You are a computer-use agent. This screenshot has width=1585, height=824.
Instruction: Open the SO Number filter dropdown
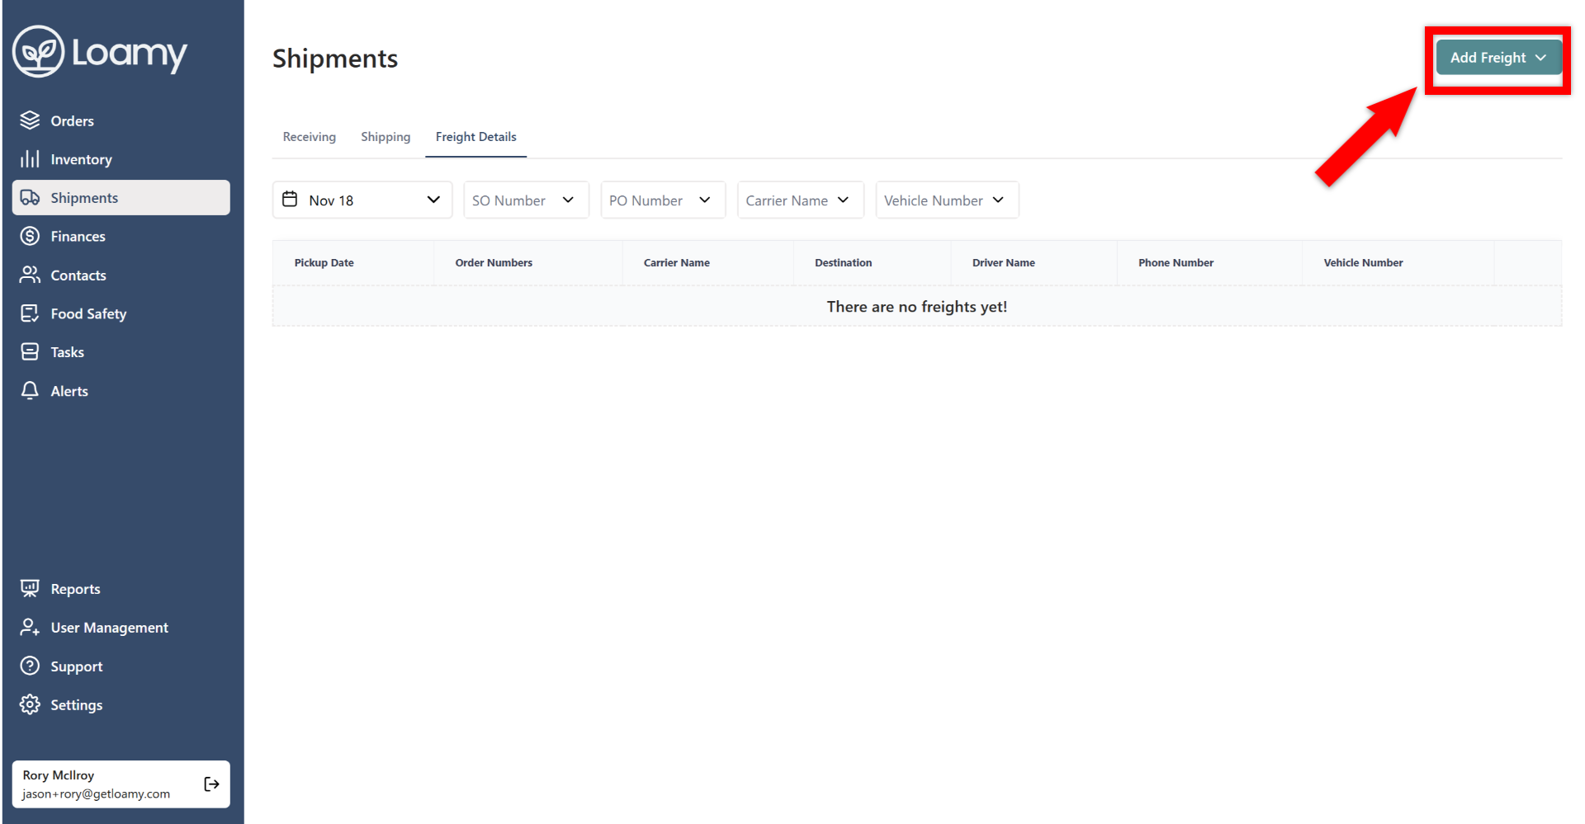tap(526, 200)
